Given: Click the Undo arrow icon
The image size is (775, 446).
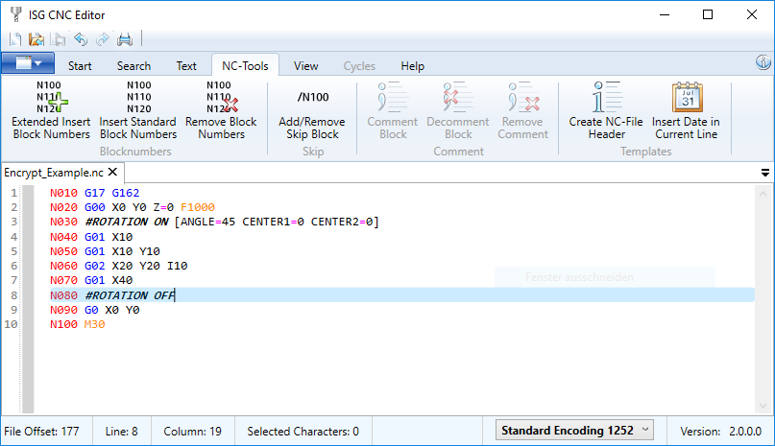Looking at the screenshot, I should [x=81, y=39].
